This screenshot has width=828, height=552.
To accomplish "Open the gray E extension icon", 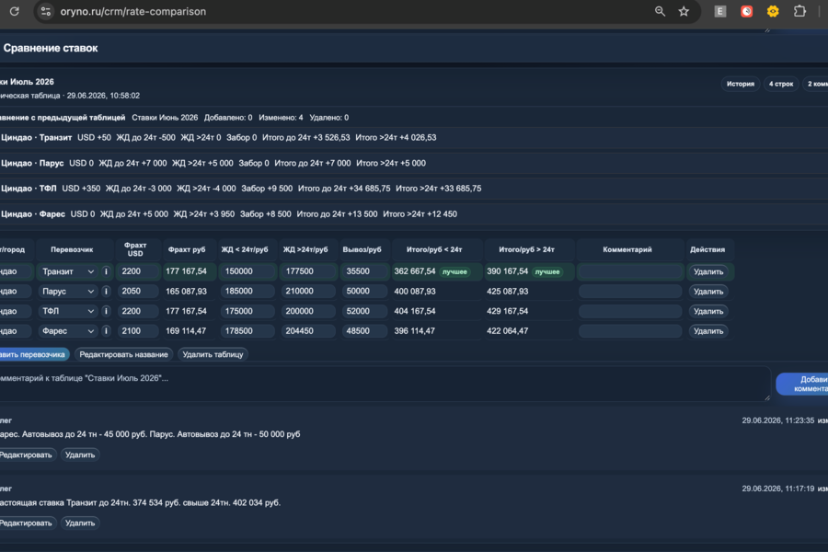I will tap(719, 11).
